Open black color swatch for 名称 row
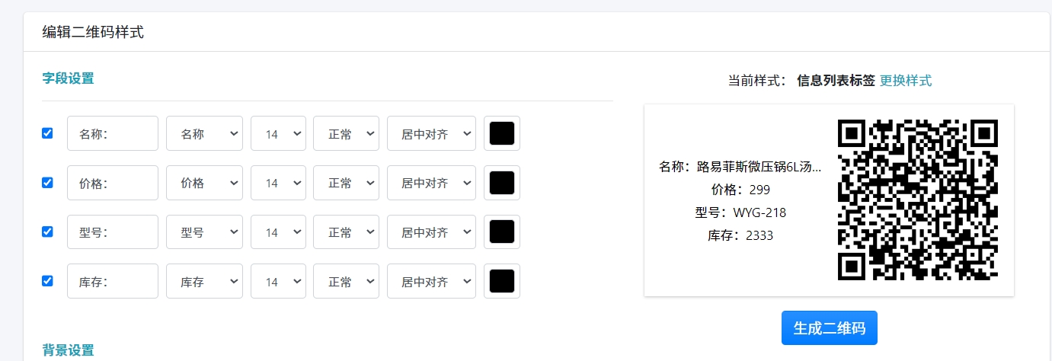This screenshot has width=1052, height=361. (x=502, y=134)
